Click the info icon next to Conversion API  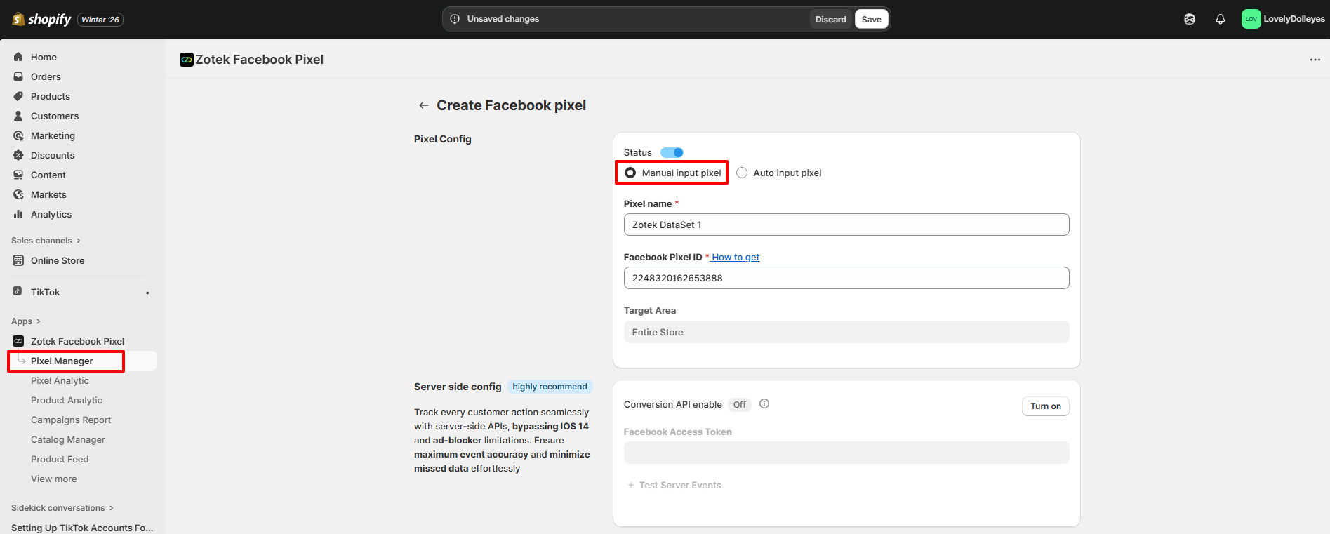click(x=764, y=404)
